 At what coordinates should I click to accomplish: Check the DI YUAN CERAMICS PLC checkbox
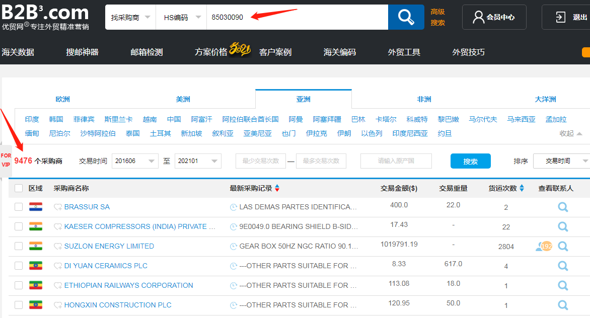point(19,265)
